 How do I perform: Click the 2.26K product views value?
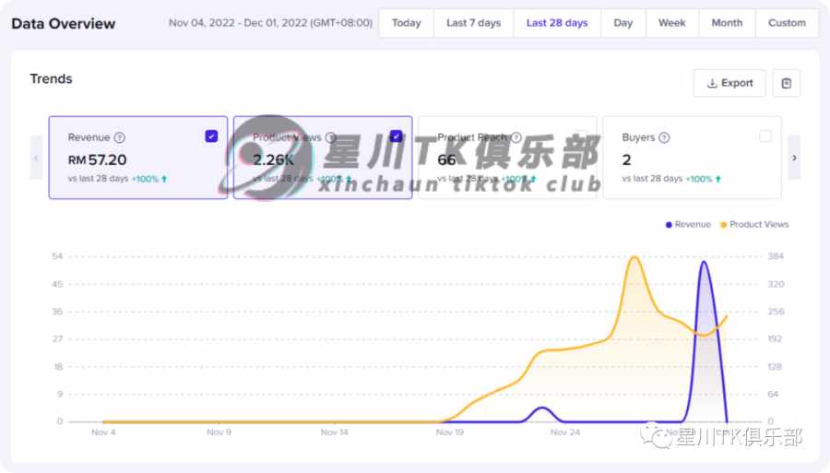[273, 160]
